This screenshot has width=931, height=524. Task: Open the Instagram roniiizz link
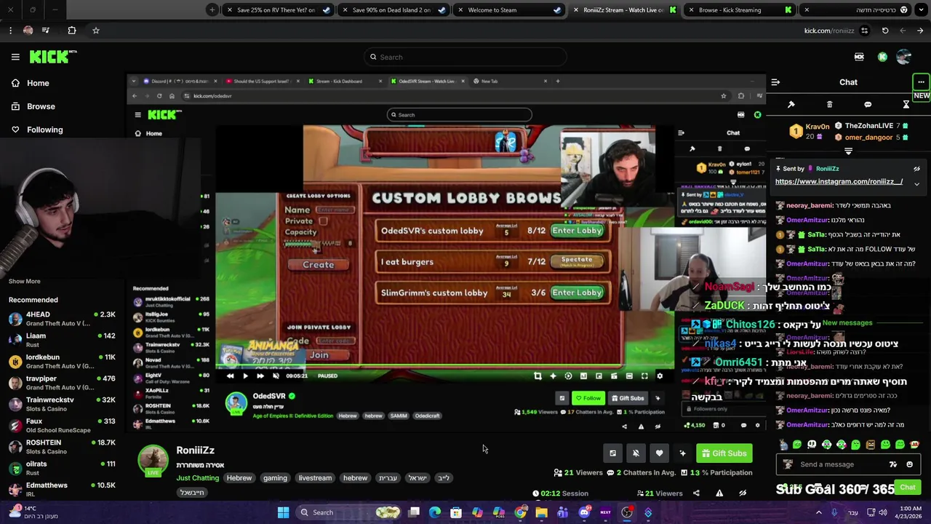click(x=839, y=182)
